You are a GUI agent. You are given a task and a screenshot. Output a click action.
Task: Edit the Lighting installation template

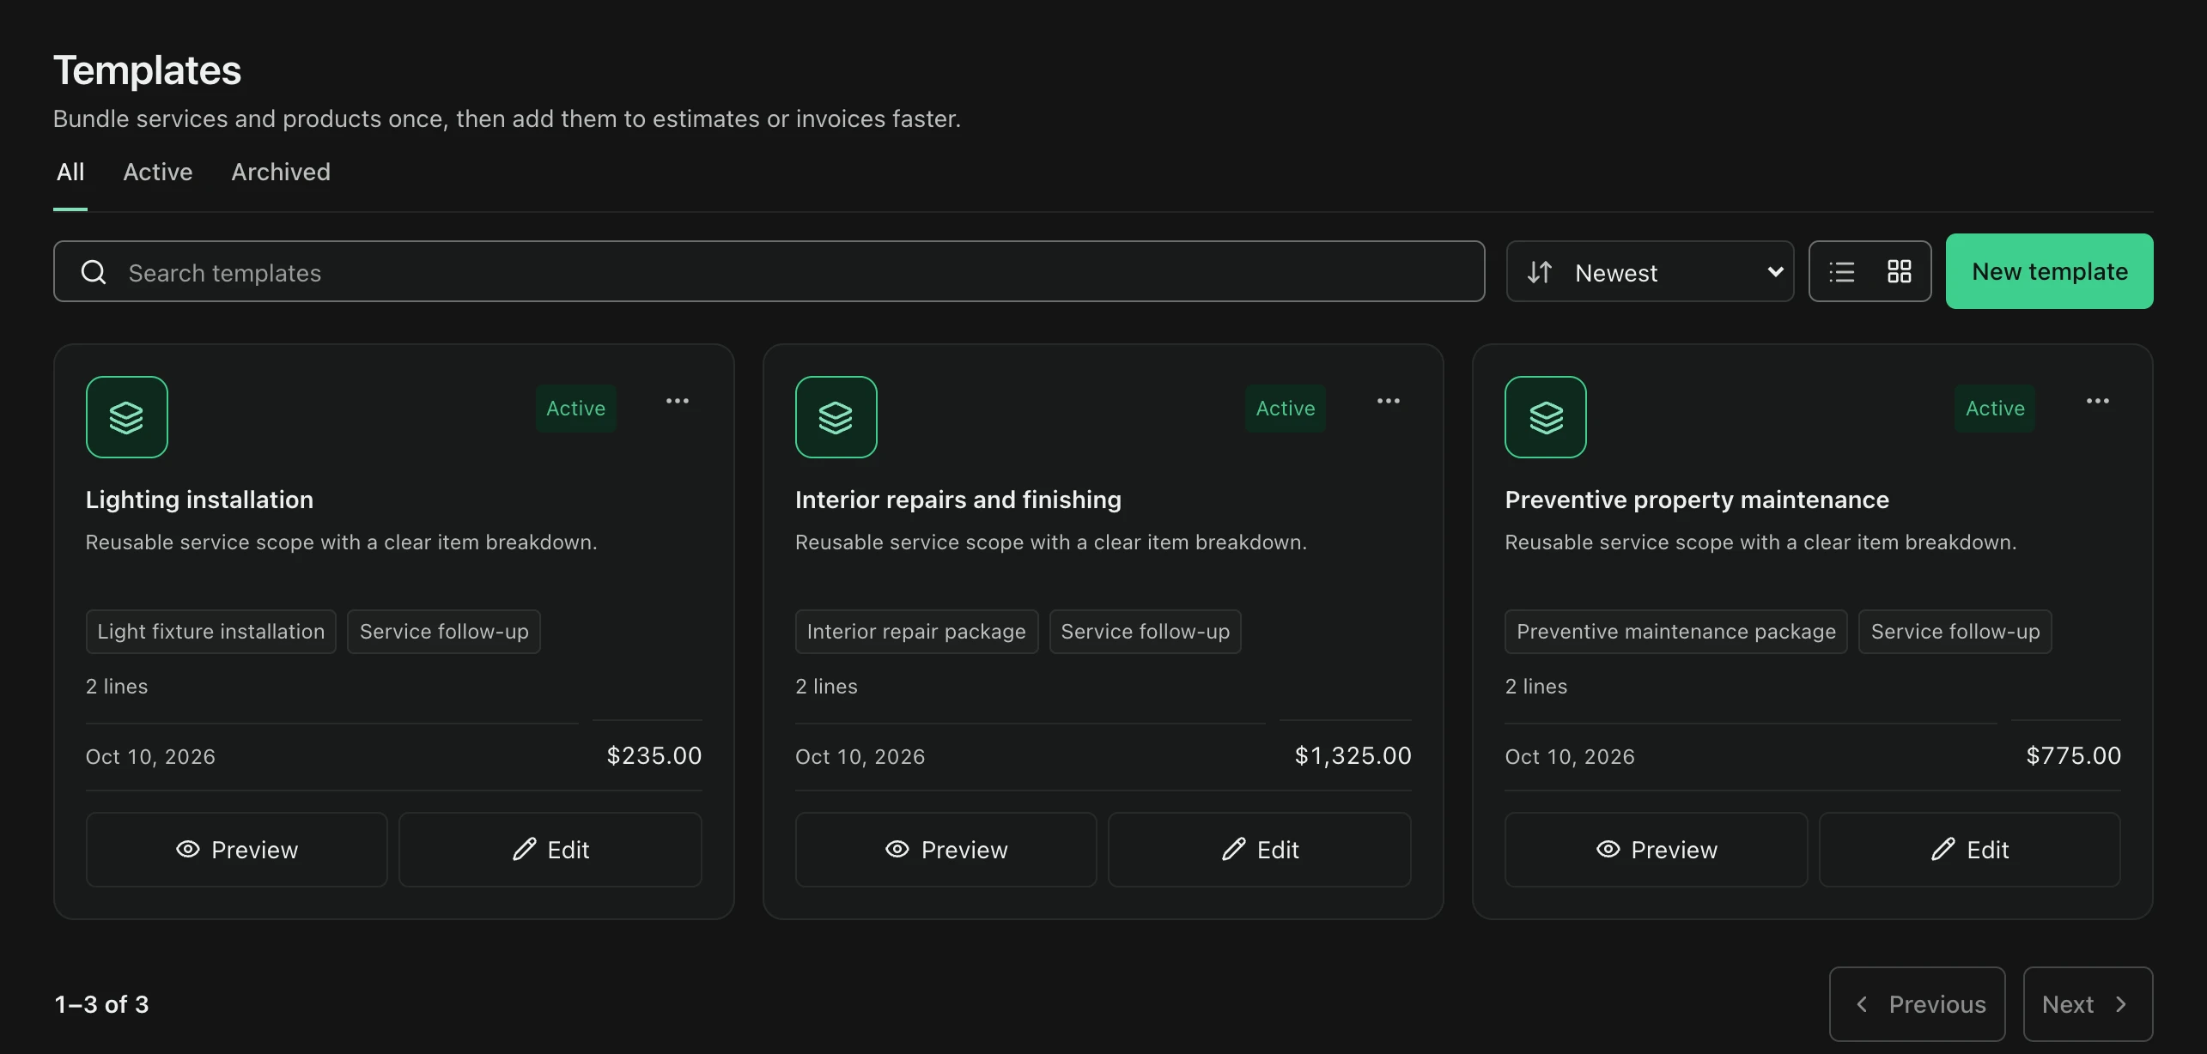pyautogui.click(x=550, y=850)
